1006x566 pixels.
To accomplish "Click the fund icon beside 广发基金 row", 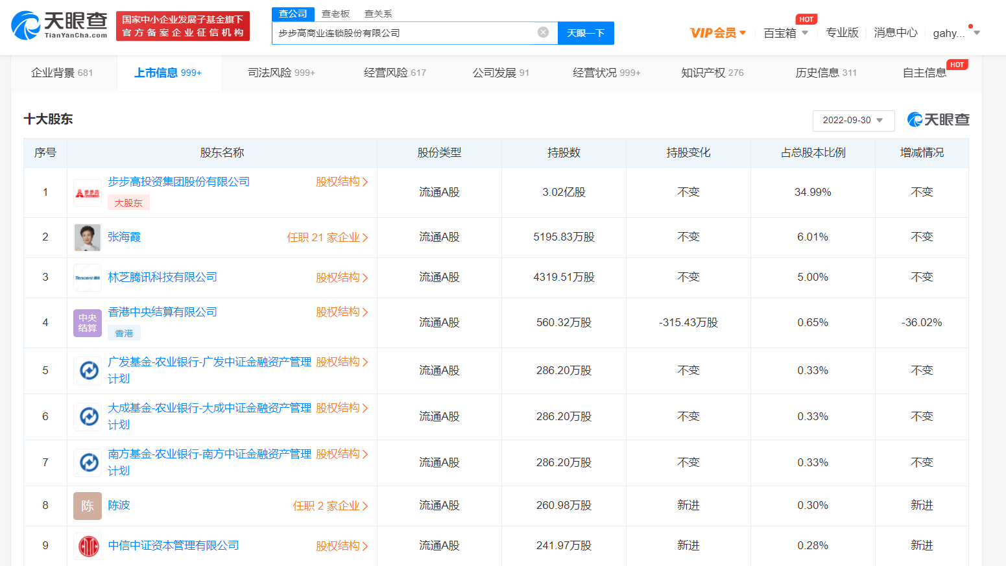I will [x=88, y=370].
